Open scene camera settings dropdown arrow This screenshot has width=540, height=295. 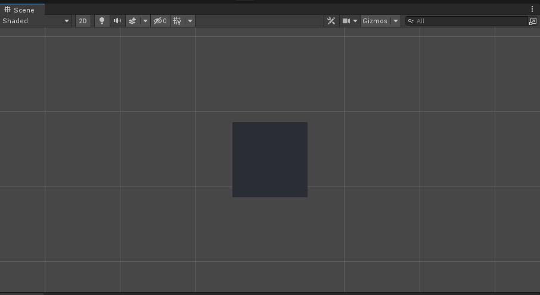click(355, 21)
